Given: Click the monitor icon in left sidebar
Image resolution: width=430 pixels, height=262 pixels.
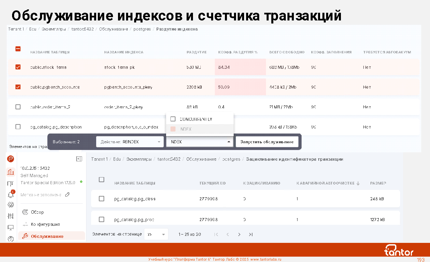Looking at the screenshot, I should tap(10, 227).
